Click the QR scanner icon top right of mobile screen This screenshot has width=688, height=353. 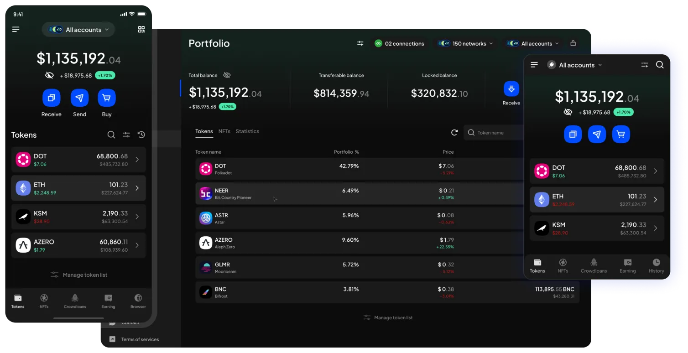[141, 29]
